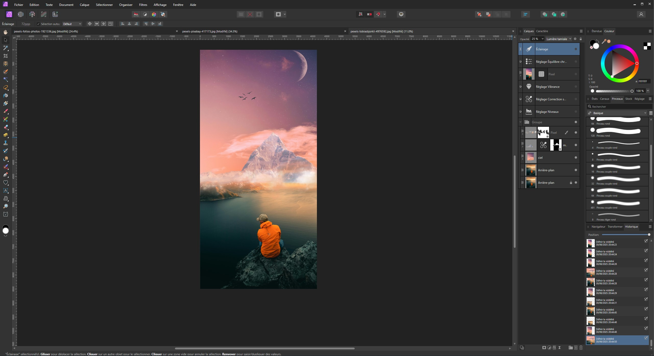Switch to the Navigateur tab
Screen dimensions: 654x356
(x=598, y=227)
